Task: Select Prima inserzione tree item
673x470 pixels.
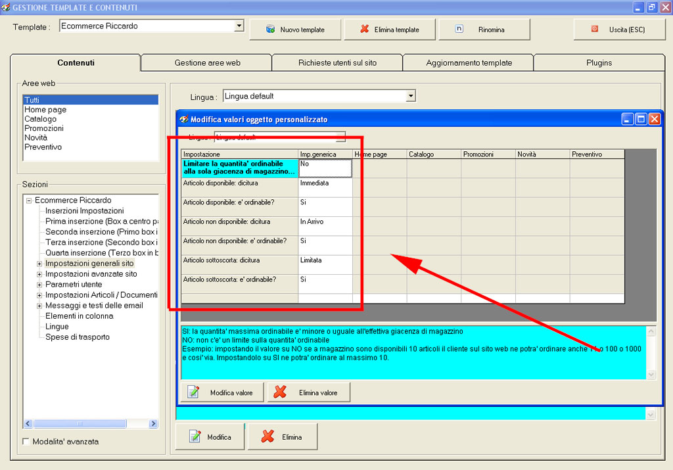Action: tap(101, 222)
